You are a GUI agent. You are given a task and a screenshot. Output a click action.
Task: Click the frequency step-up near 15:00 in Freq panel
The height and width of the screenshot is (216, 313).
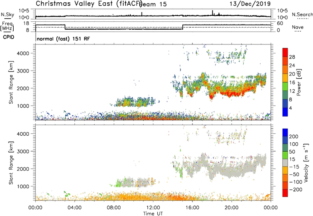point(183,27)
